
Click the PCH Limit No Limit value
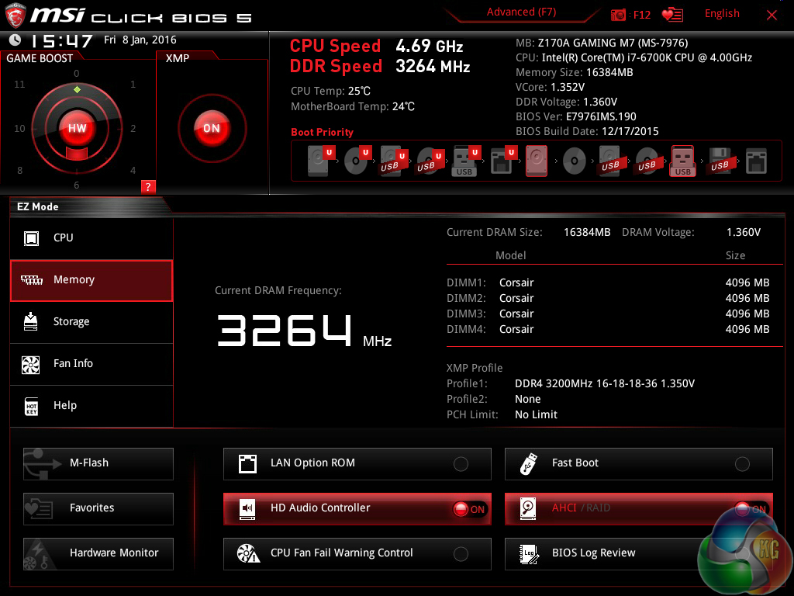tap(536, 414)
